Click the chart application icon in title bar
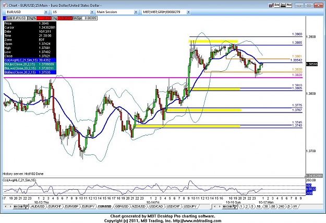The height and width of the screenshot is (223, 326). pyautogui.click(x=5, y=5)
